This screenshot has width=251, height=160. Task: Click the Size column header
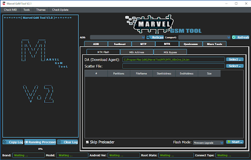click(x=209, y=73)
